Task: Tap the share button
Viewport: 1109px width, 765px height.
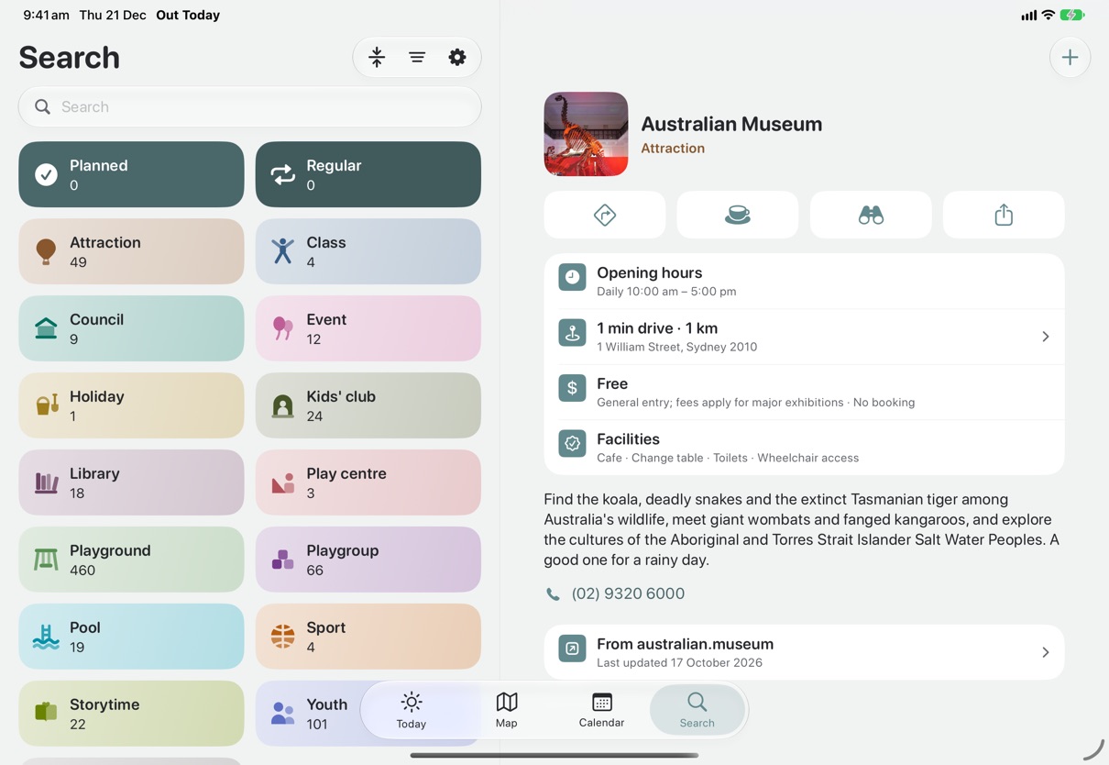Action: point(1004,215)
